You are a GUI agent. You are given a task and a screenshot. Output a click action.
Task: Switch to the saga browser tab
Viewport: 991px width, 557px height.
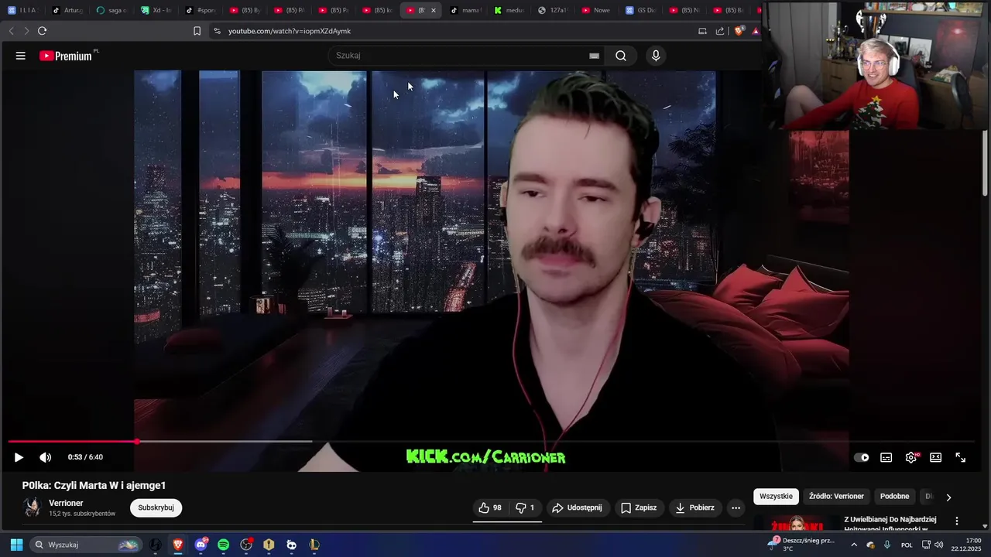[112, 10]
